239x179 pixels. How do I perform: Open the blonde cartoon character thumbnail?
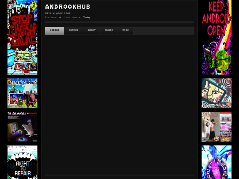point(216,93)
